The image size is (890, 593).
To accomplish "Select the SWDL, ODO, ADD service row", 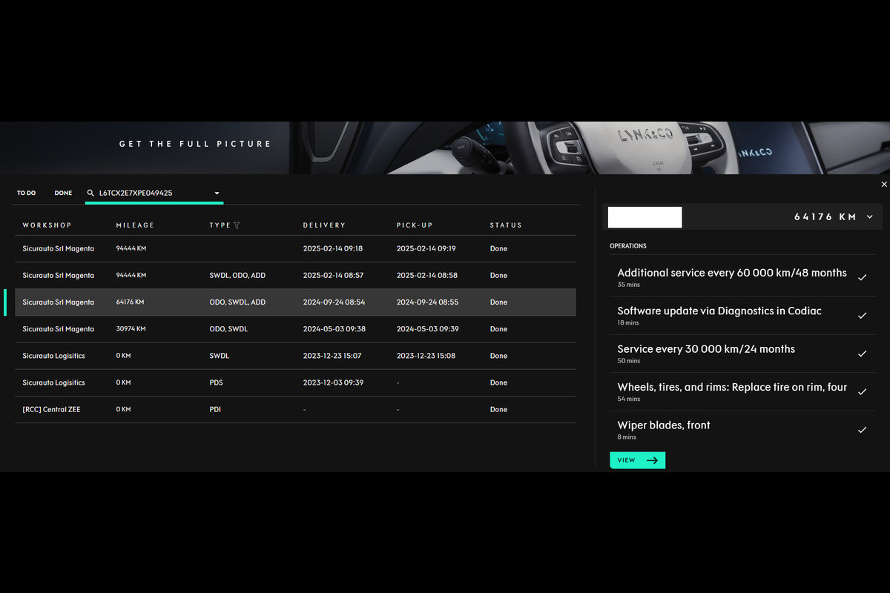I will pos(295,276).
